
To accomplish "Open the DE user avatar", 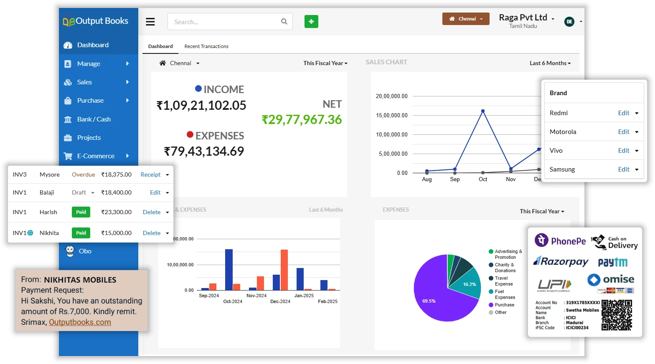I will point(569,22).
